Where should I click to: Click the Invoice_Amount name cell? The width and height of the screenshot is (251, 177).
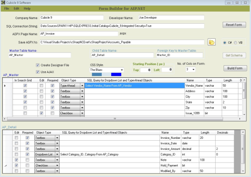point(170,149)
